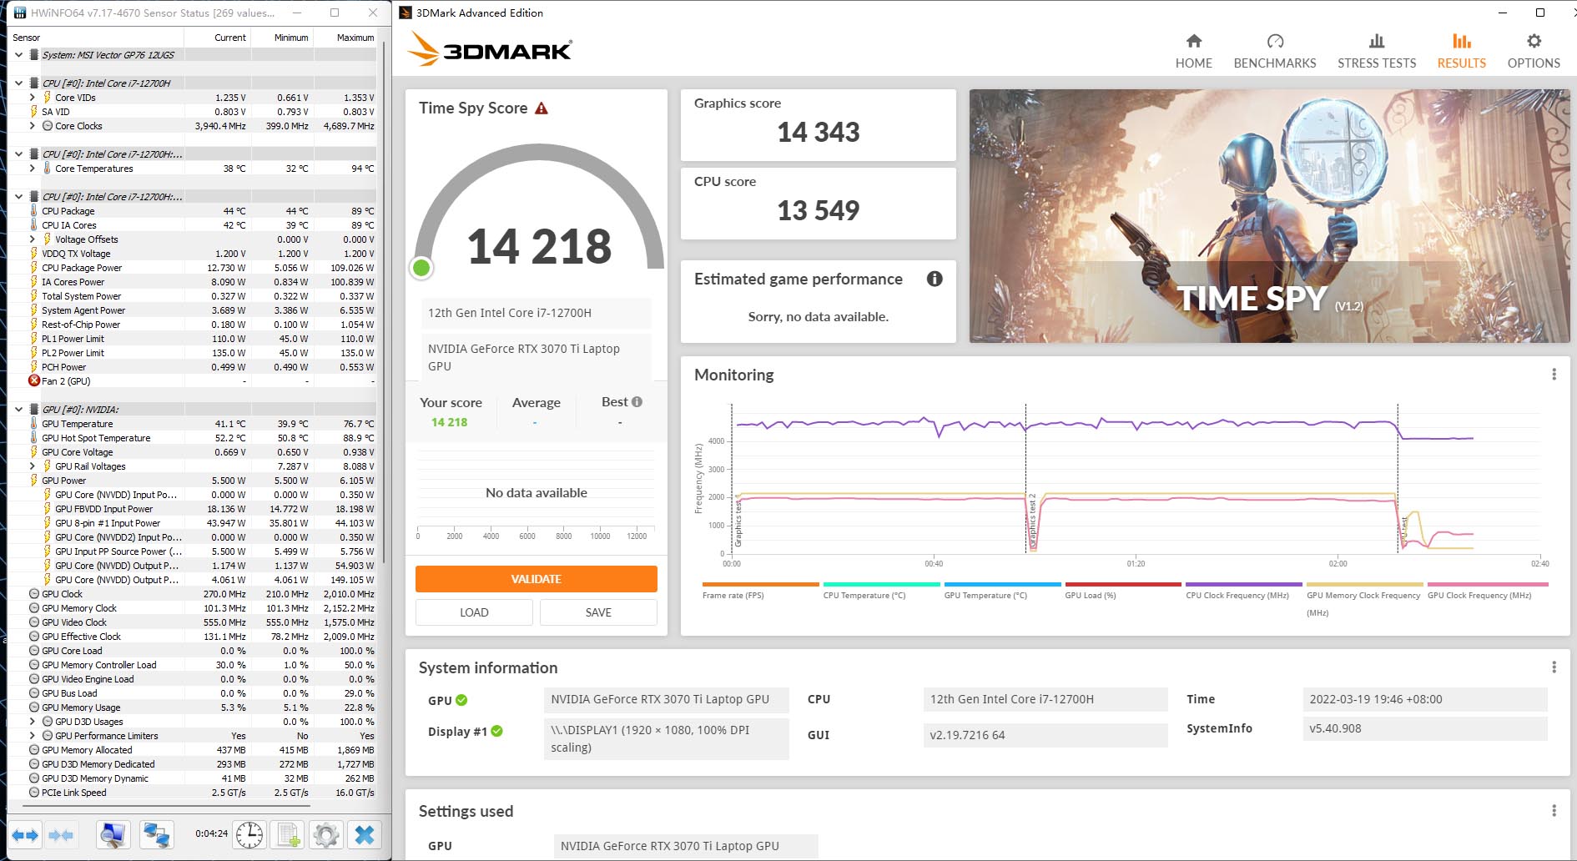Click the remote network computers icon
1577x861 pixels.
pyautogui.click(x=156, y=835)
